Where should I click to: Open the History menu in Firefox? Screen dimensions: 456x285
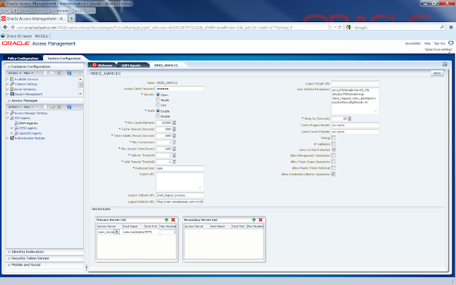tap(40, 11)
